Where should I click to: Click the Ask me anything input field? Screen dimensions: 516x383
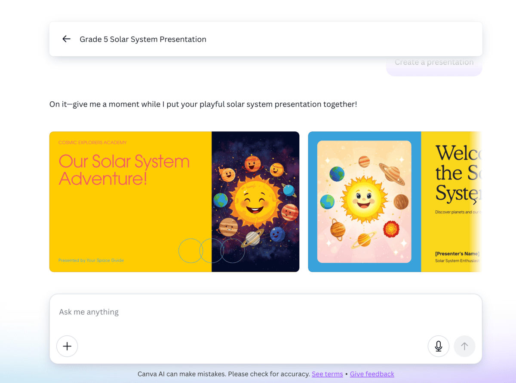tap(172, 312)
